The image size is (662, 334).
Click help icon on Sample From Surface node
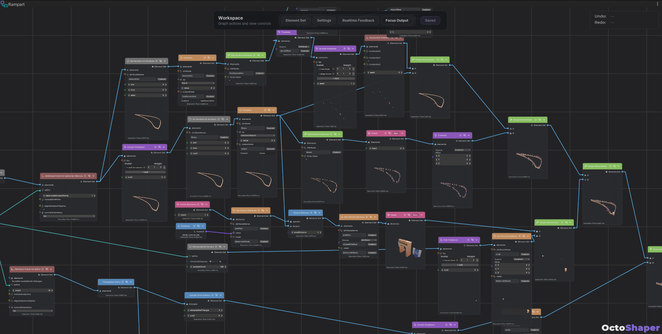click(x=212, y=295)
